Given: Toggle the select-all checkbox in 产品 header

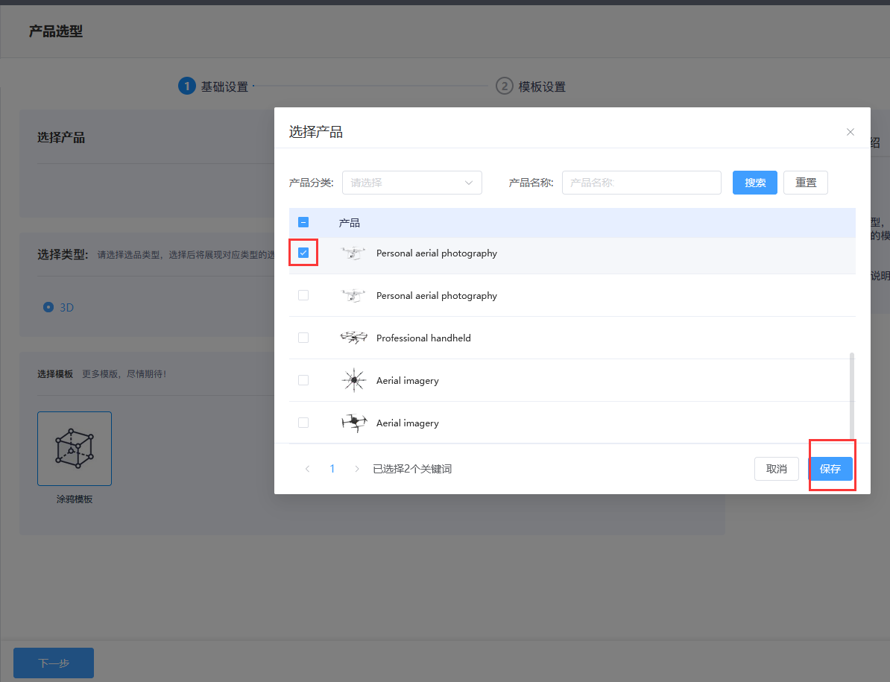Looking at the screenshot, I should [x=303, y=222].
